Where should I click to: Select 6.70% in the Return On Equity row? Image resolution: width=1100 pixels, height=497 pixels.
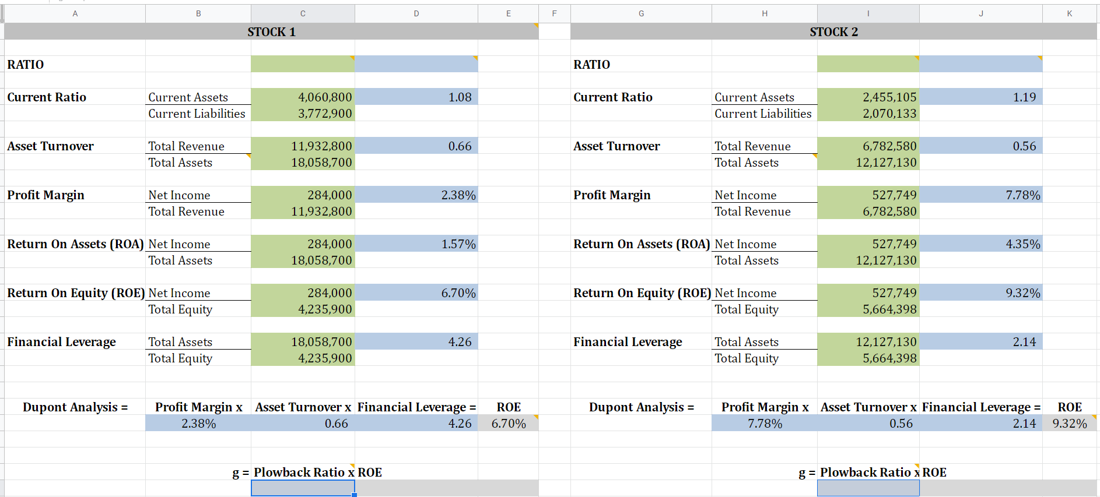[416, 292]
